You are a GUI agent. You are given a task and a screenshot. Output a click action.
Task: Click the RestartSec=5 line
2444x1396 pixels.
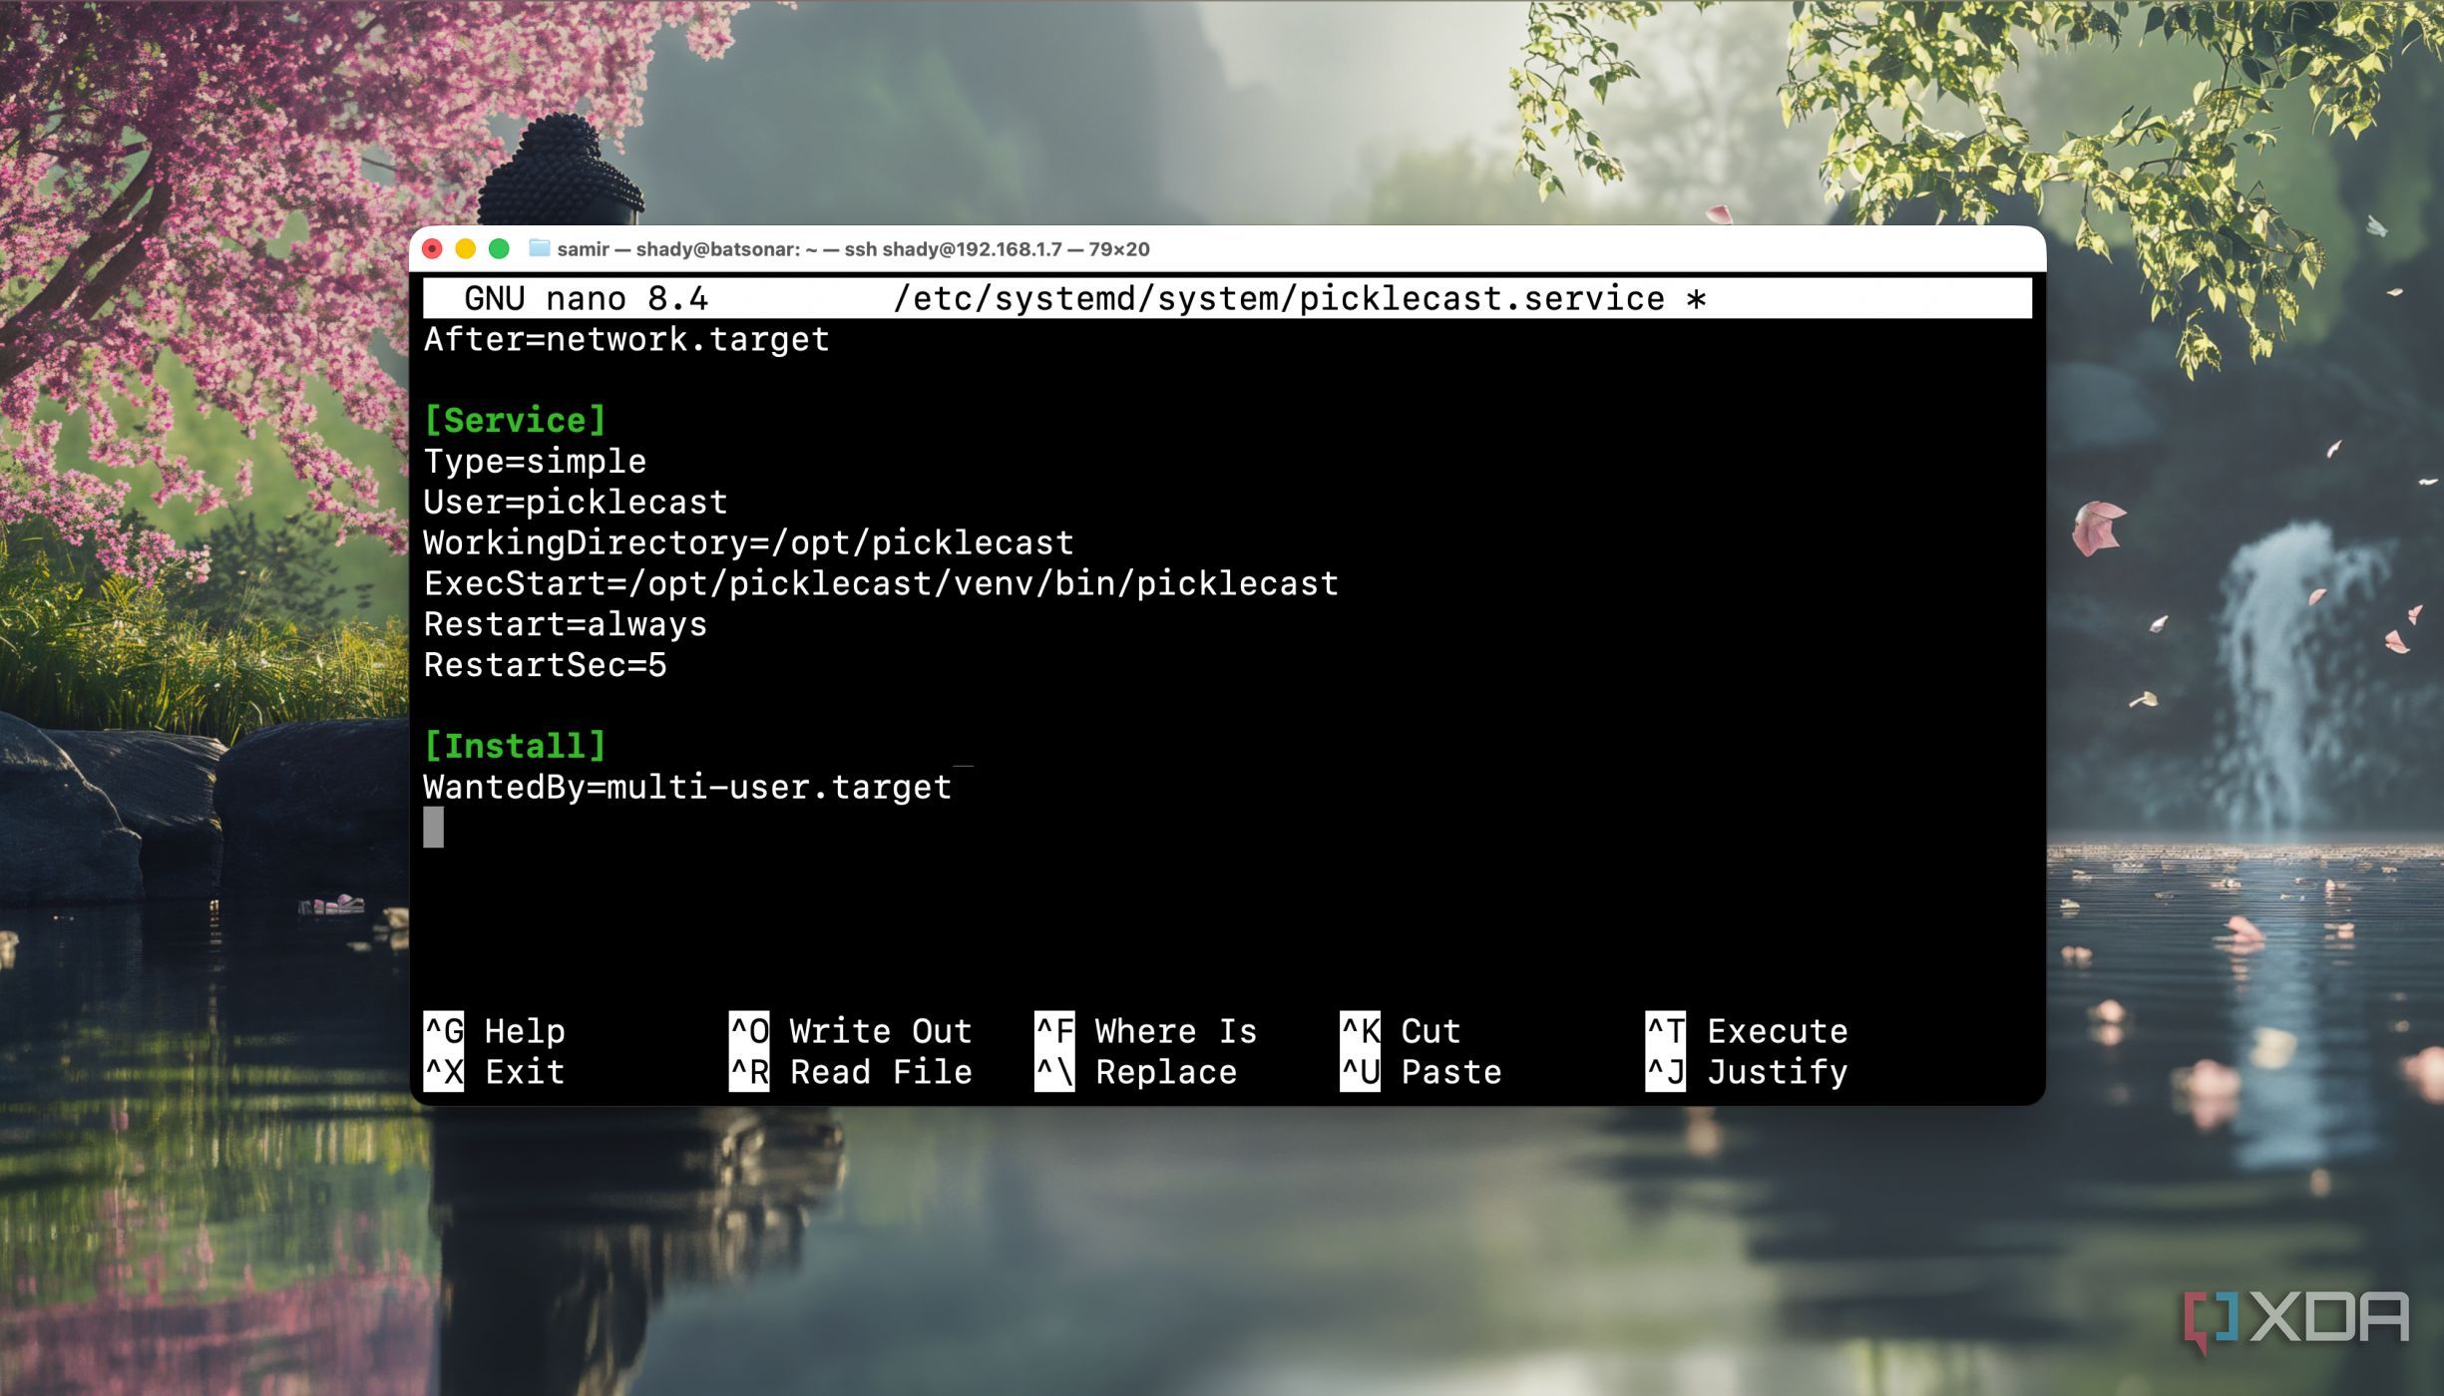[x=546, y=665]
